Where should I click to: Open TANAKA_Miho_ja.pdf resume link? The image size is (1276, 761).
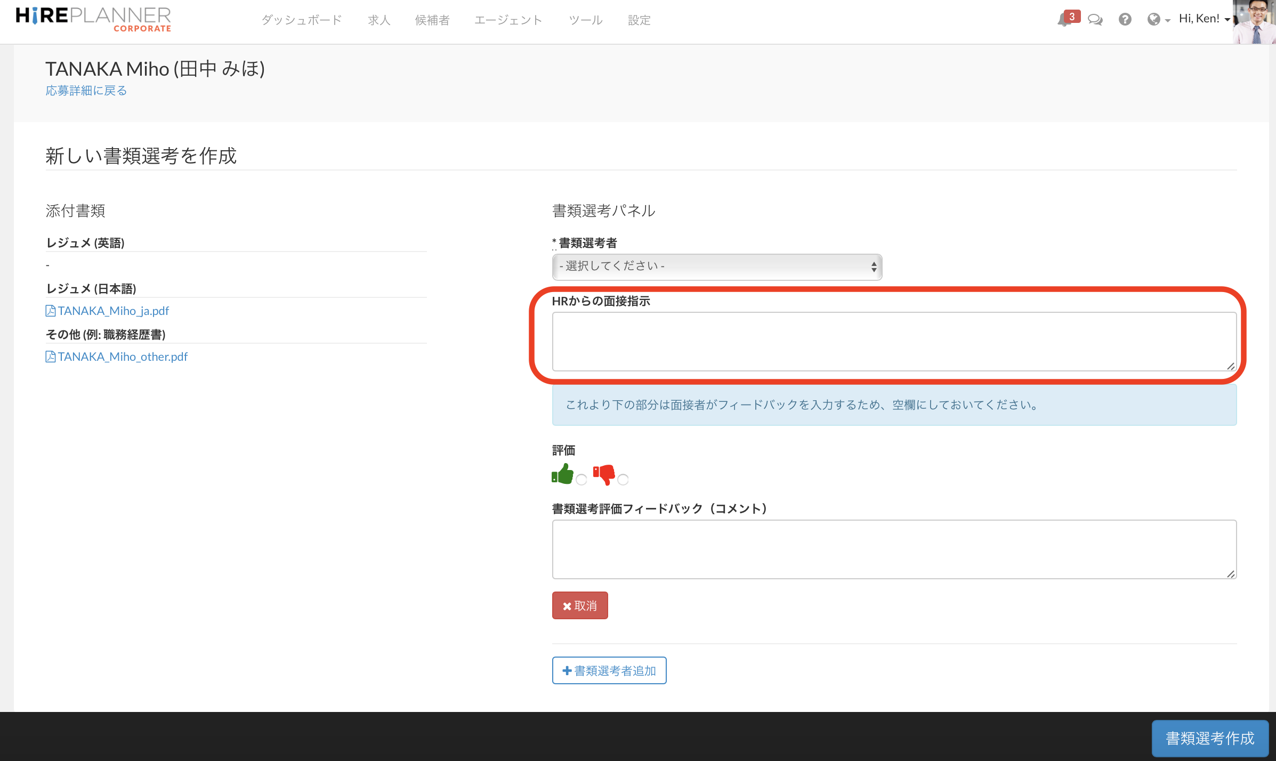coord(113,311)
